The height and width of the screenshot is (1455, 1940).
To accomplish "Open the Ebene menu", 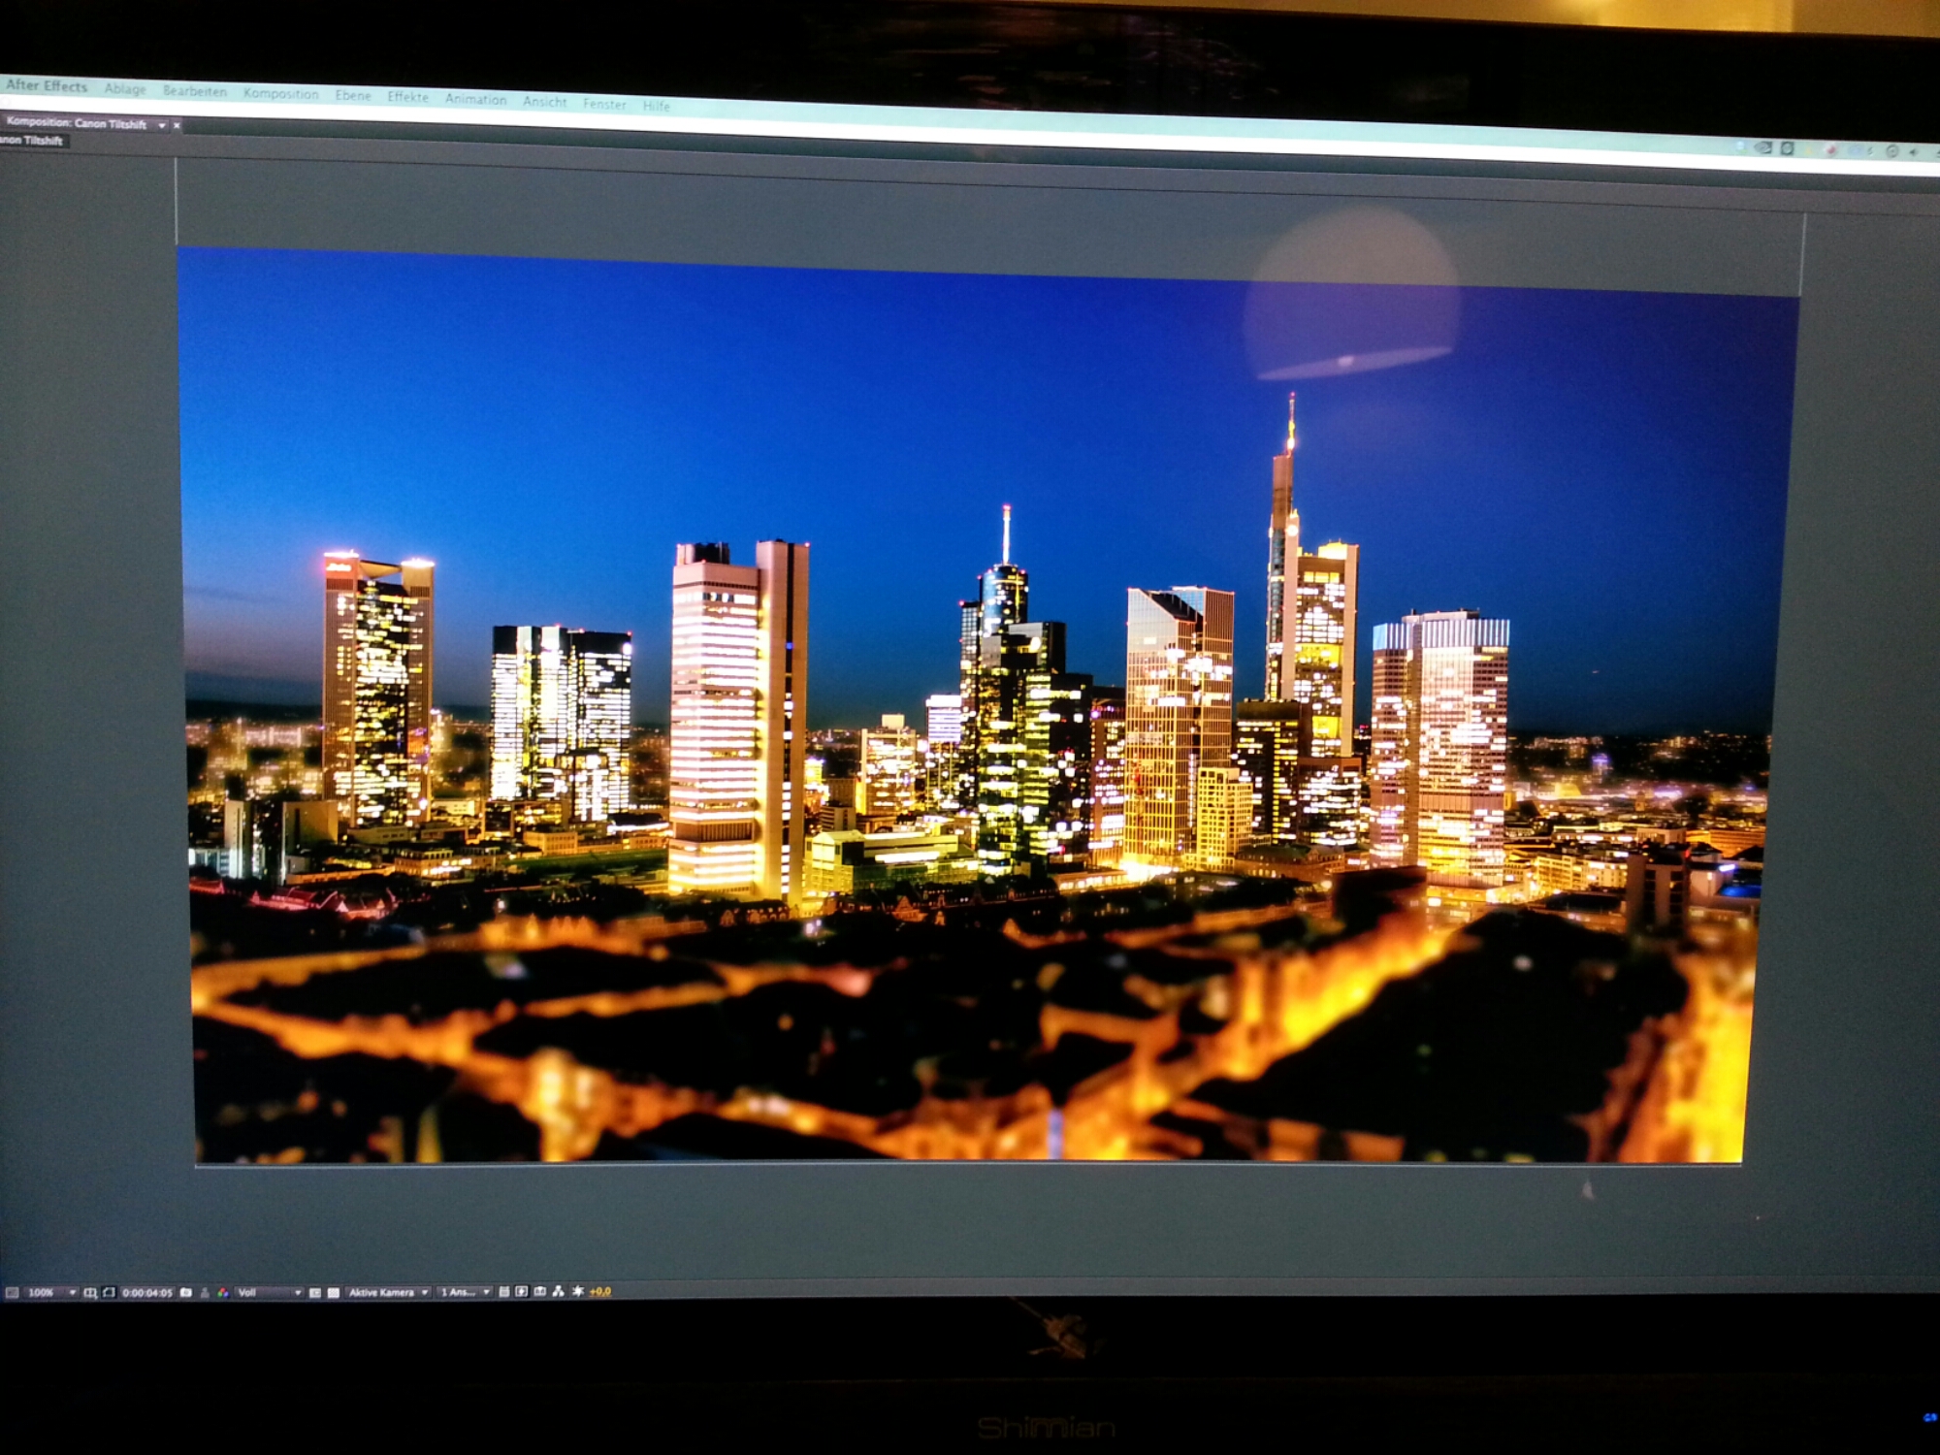I will pyautogui.click(x=353, y=96).
